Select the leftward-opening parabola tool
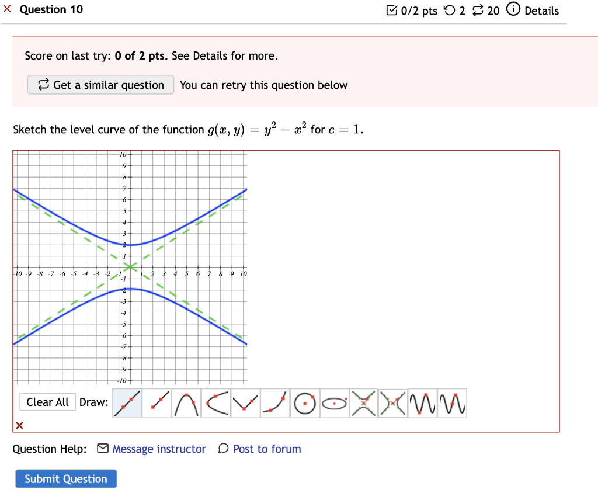The height and width of the screenshot is (500, 598). coord(215,403)
